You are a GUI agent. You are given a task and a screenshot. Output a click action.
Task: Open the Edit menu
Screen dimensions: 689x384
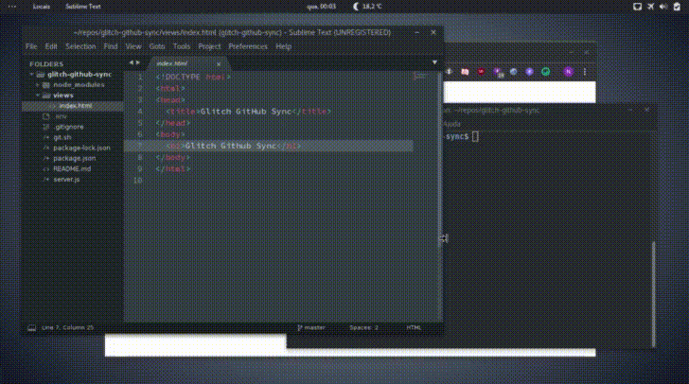[x=51, y=46]
